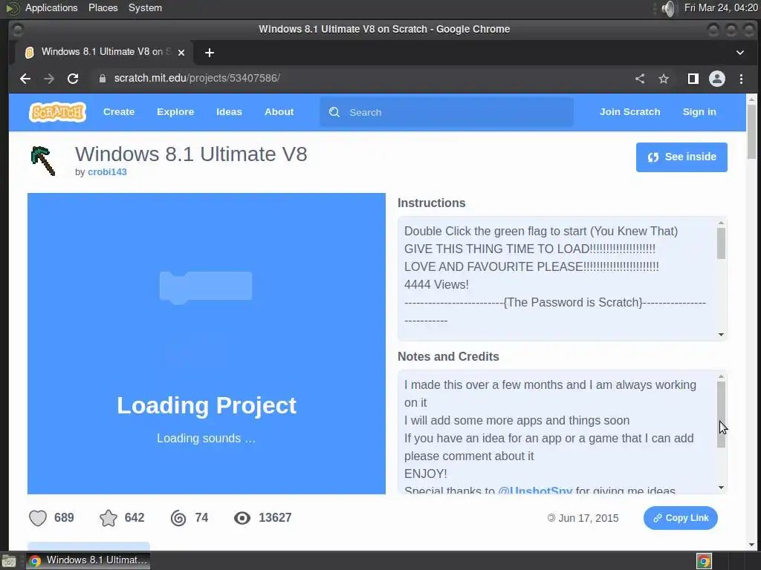Click the remix spiral icon
Image resolution: width=761 pixels, height=570 pixels.
tap(178, 517)
